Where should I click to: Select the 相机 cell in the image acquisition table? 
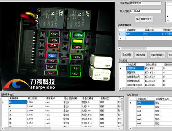tap(135, 34)
